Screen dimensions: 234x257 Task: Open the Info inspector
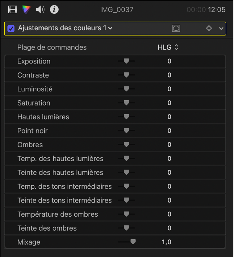click(54, 9)
